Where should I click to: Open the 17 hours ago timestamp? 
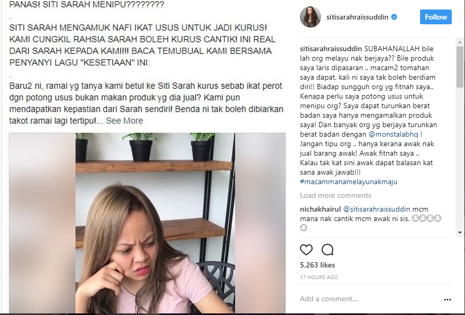[319, 278]
